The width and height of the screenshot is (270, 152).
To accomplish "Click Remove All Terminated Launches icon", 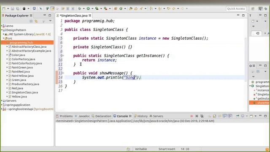I will click(x=202, y=116).
